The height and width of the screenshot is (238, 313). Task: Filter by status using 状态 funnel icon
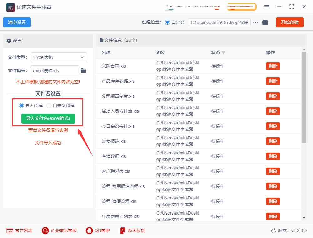coord(223,53)
